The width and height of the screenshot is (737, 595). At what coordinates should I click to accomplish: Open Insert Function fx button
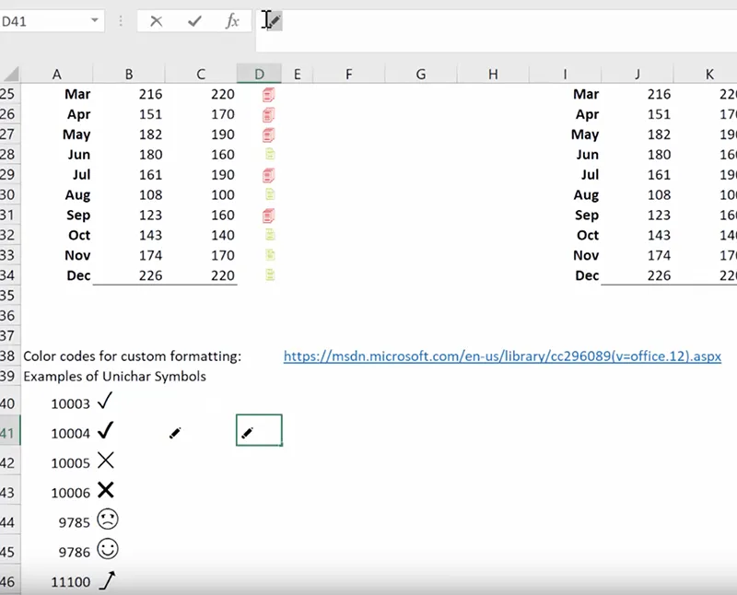coord(233,21)
